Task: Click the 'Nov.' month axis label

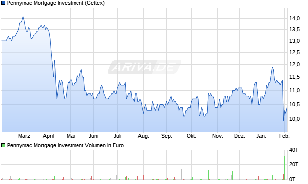Action: [x=218, y=136]
